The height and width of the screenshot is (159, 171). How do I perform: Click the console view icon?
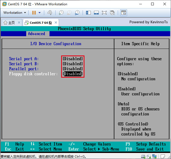coord(123,13)
